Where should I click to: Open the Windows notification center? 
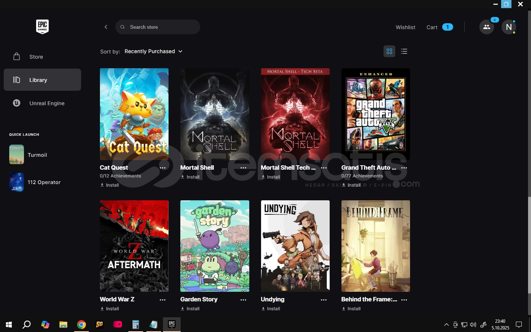click(x=519, y=325)
